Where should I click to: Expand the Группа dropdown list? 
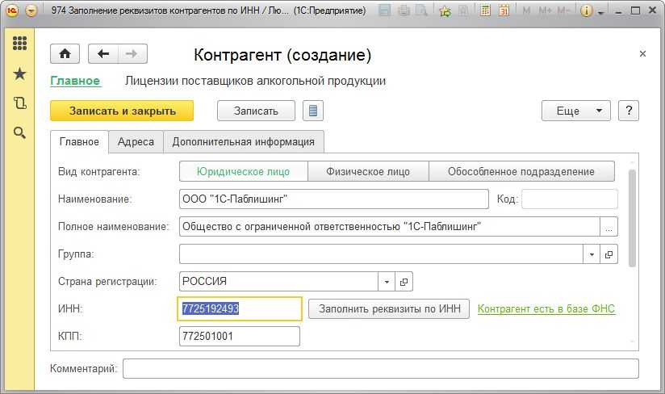point(592,254)
